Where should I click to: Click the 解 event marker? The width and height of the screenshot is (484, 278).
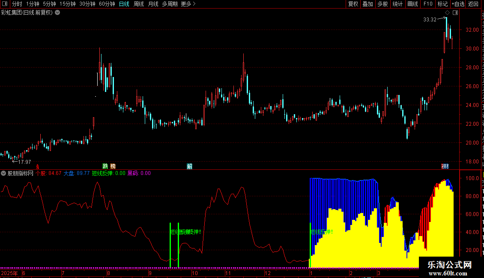(x=189, y=166)
